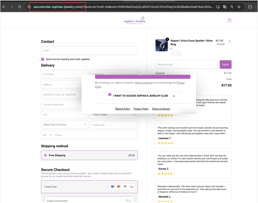Open Select State / Province dropdown
The image size is (258, 203).
[65, 125]
